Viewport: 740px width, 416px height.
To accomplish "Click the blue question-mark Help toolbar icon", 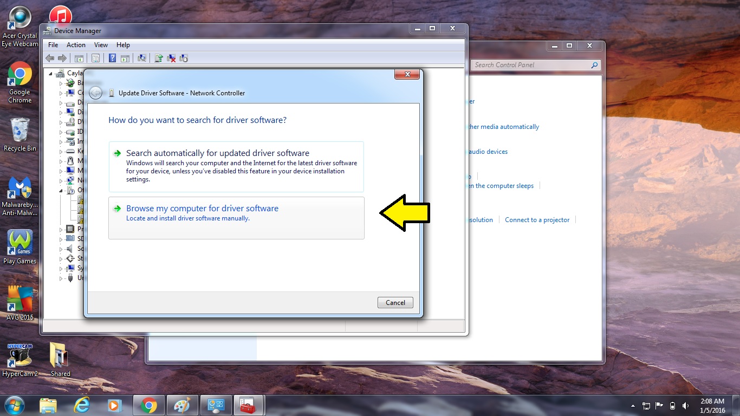I will click(x=113, y=58).
